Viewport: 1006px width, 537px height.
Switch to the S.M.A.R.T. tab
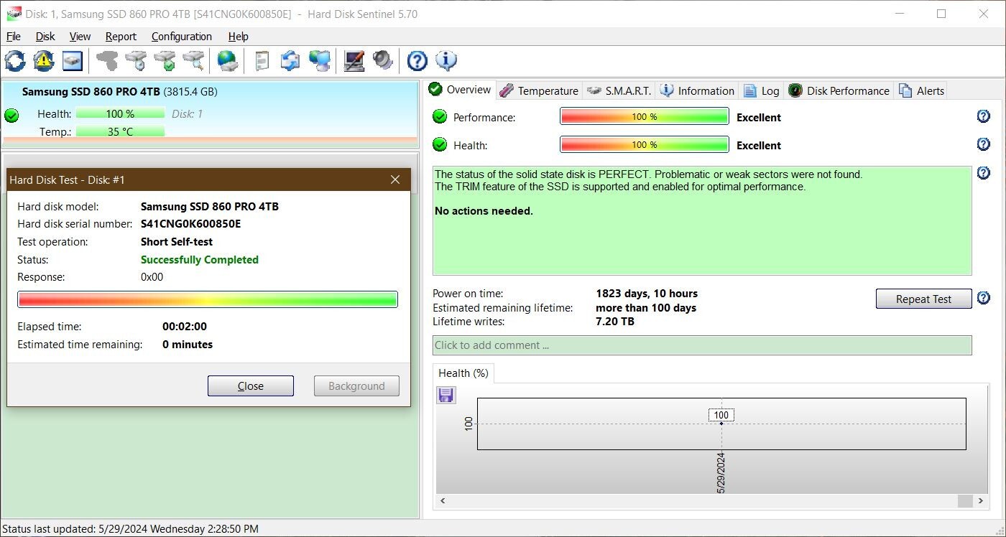tap(619, 90)
